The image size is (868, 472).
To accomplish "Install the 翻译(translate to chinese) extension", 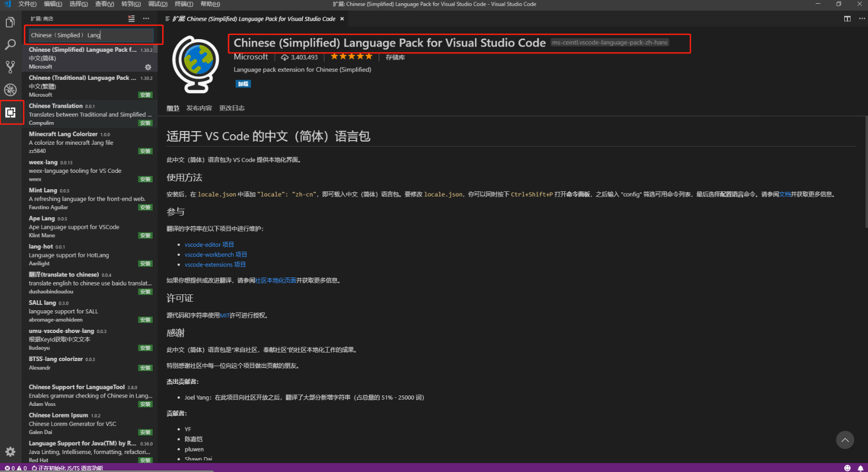I will point(145,292).
